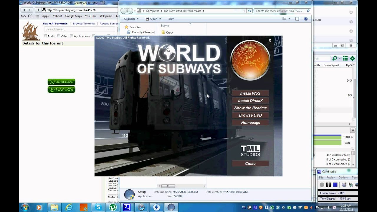Click the CamStudio record button

click(x=322, y=185)
